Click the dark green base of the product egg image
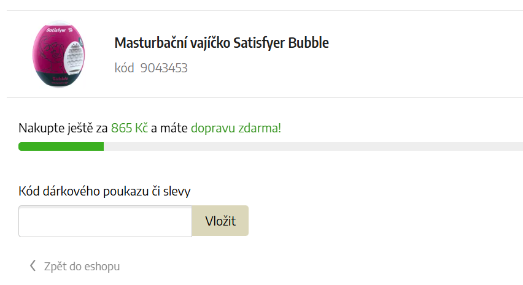523x285 pixels. [x=58, y=80]
